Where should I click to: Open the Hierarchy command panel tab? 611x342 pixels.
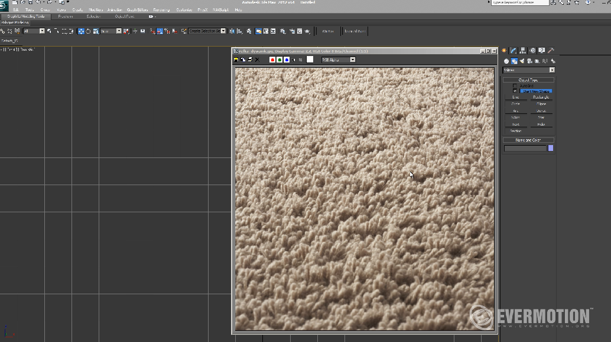523,51
